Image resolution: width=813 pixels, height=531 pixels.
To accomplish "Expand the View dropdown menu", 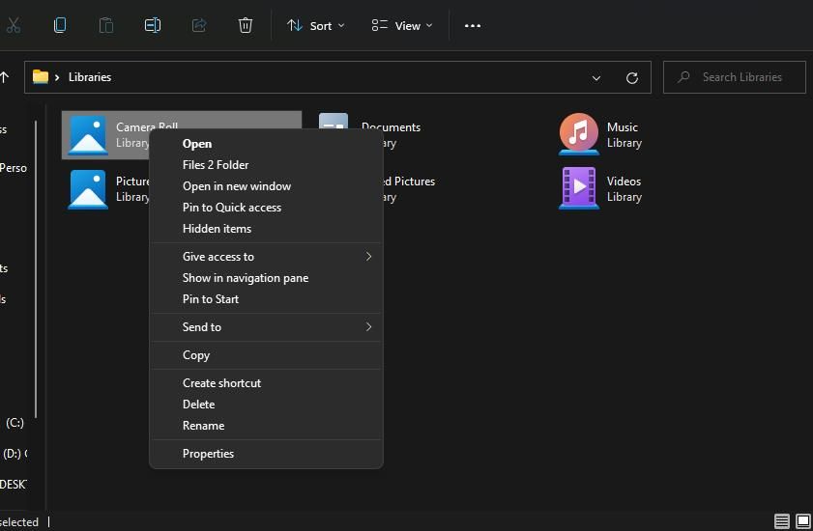I will (402, 25).
